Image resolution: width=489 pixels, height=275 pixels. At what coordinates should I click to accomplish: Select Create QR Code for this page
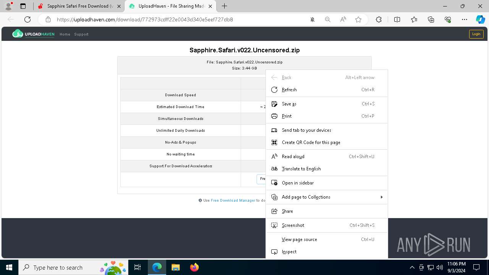tap(327, 142)
